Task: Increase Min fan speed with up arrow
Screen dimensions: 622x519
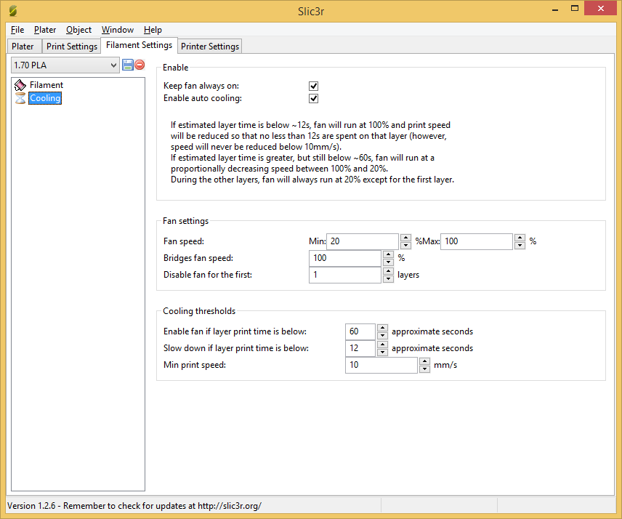Action: tap(405, 238)
